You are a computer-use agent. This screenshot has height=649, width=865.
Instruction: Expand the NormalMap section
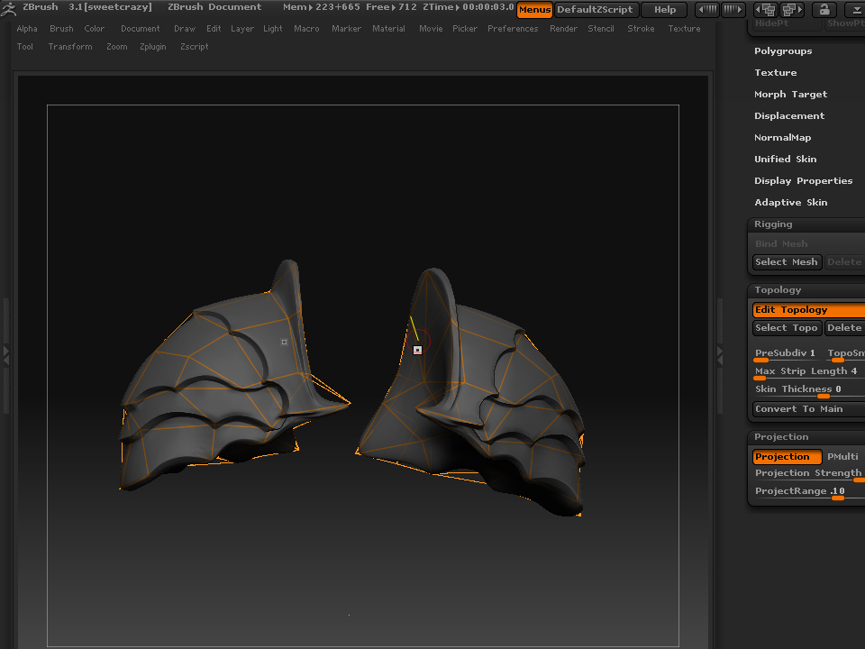pyautogui.click(x=782, y=137)
